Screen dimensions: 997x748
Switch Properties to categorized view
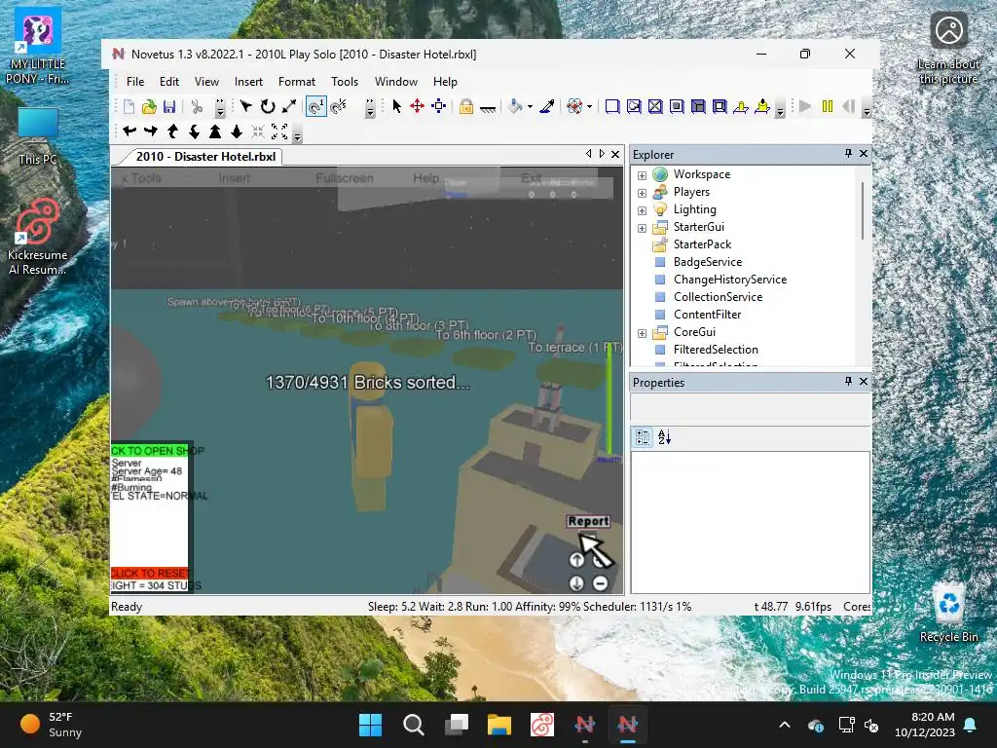[x=643, y=437]
